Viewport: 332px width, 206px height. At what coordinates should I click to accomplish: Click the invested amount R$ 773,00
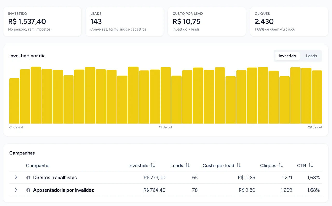(x=155, y=178)
